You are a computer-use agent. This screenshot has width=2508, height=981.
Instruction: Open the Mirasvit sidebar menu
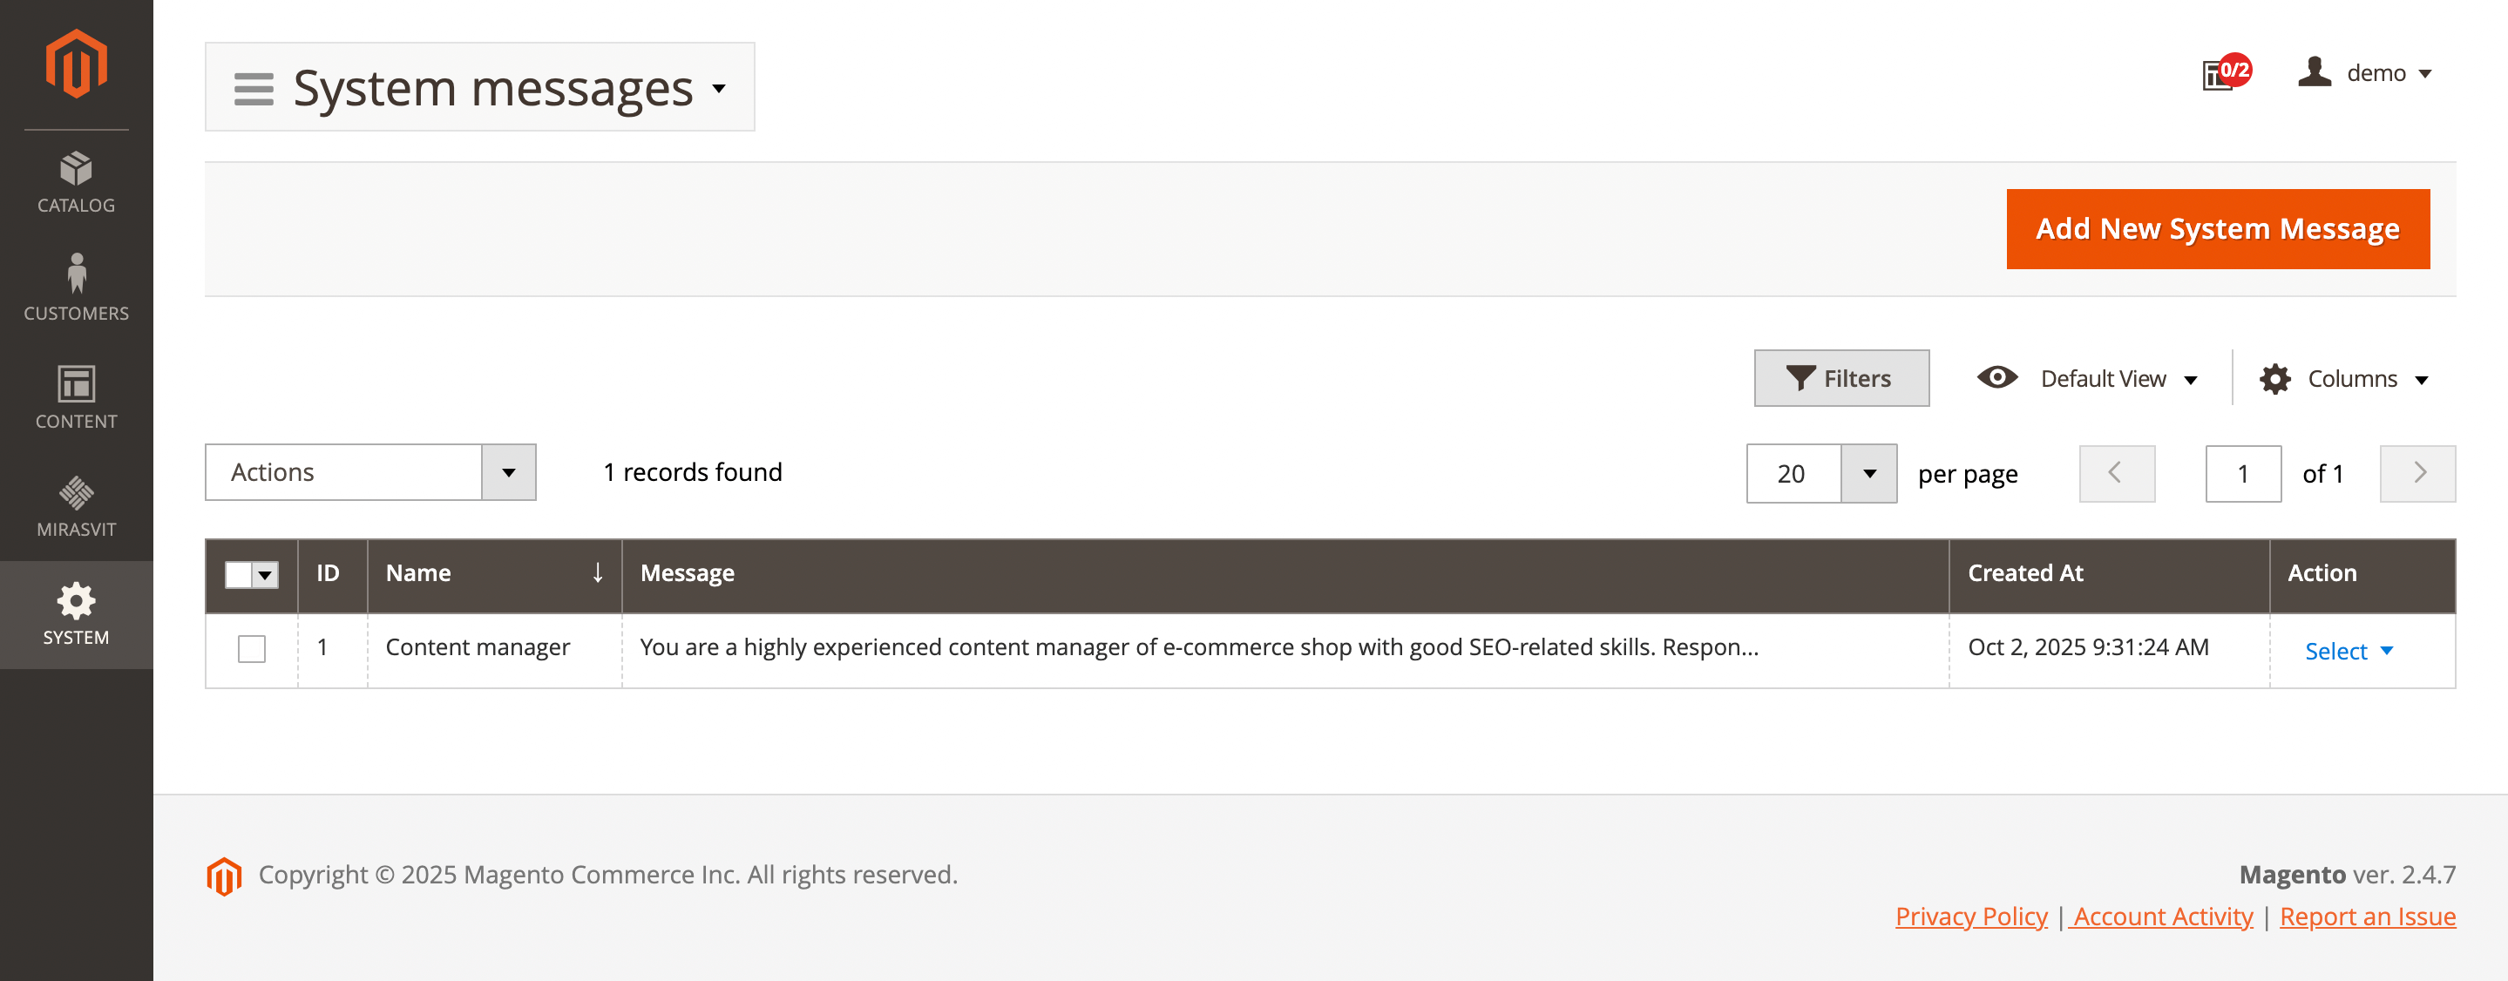76,506
